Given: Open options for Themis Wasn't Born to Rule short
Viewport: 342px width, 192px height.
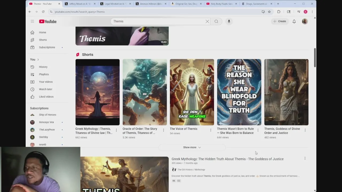Looking at the screenshot, I should [258, 130].
